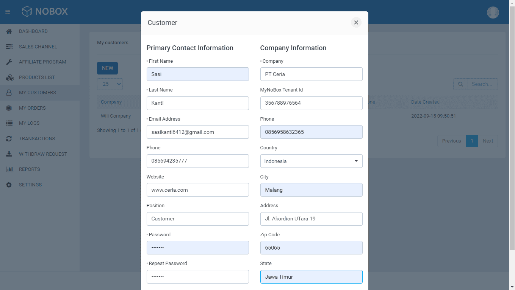Click the Transactions refresh icon
This screenshot has height=290, width=515.
click(x=8, y=138)
